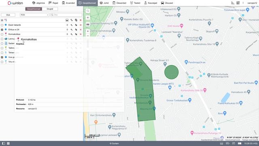
Task: Open the carcops12 user menu
Action: click(252, 3)
